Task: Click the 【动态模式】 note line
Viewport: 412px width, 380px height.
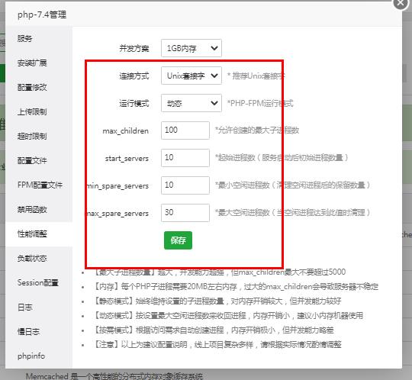Action: (x=228, y=315)
